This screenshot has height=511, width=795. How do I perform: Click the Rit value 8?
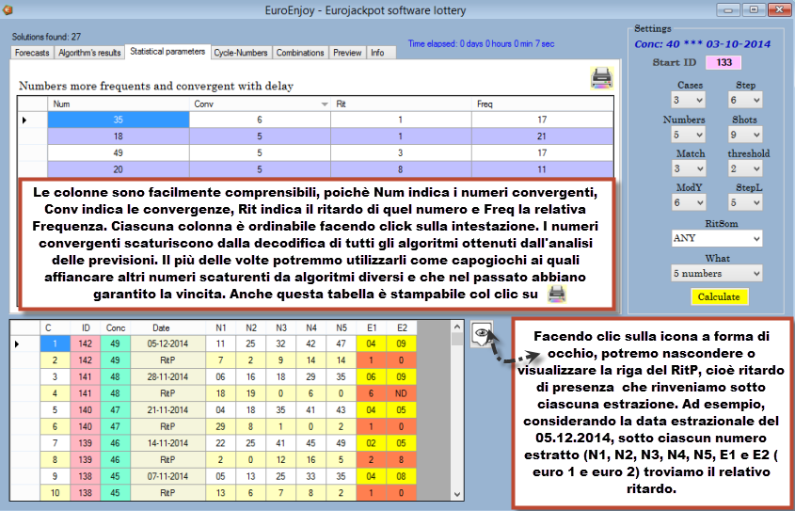pyautogui.click(x=401, y=169)
